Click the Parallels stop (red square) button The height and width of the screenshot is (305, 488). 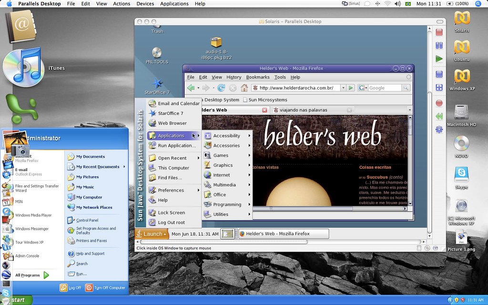tap(439, 32)
